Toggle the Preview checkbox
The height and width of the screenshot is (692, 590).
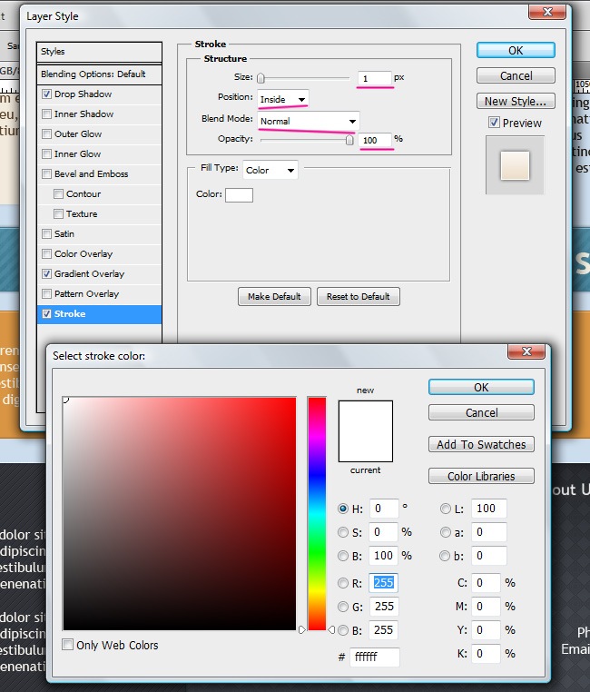(x=494, y=123)
